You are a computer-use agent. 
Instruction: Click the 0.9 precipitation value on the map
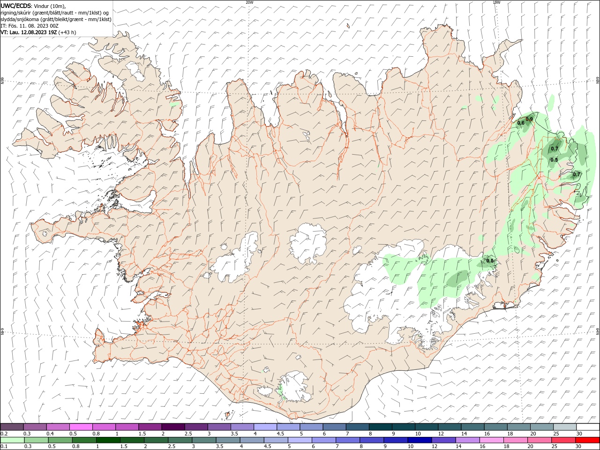(529, 119)
